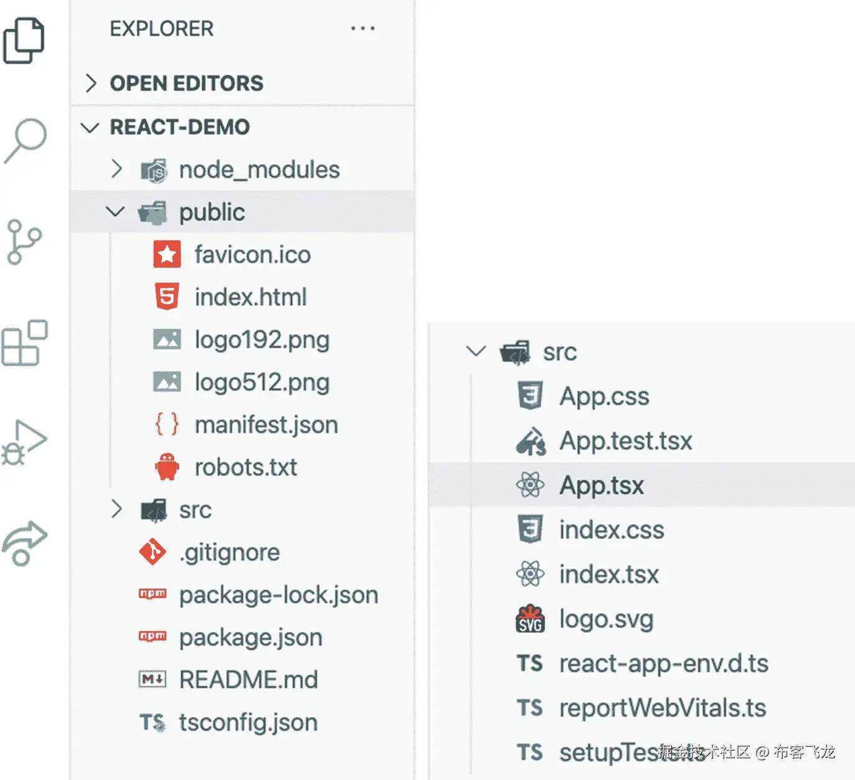Click the TS icon beside reportWebVitals.ts
The height and width of the screenshot is (780, 855).
[530, 708]
